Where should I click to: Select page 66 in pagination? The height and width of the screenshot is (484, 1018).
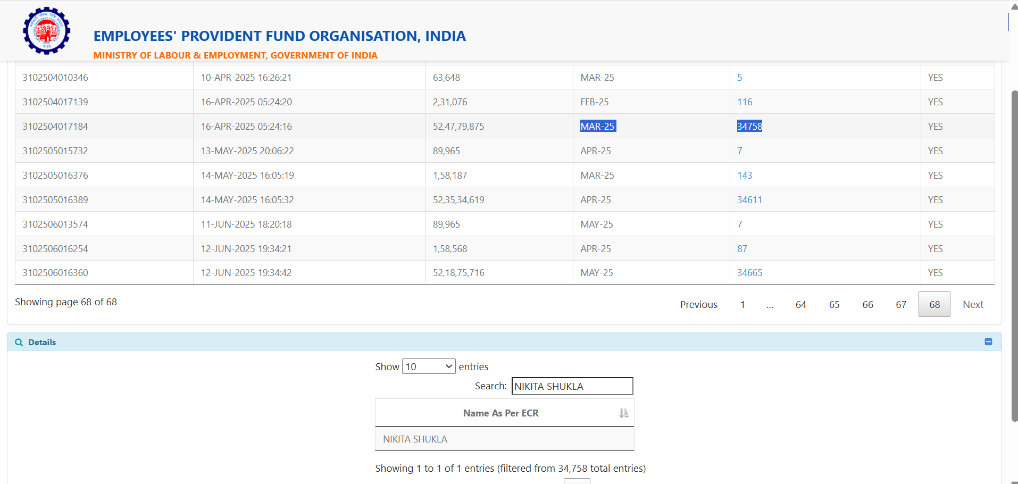point(867,305)
